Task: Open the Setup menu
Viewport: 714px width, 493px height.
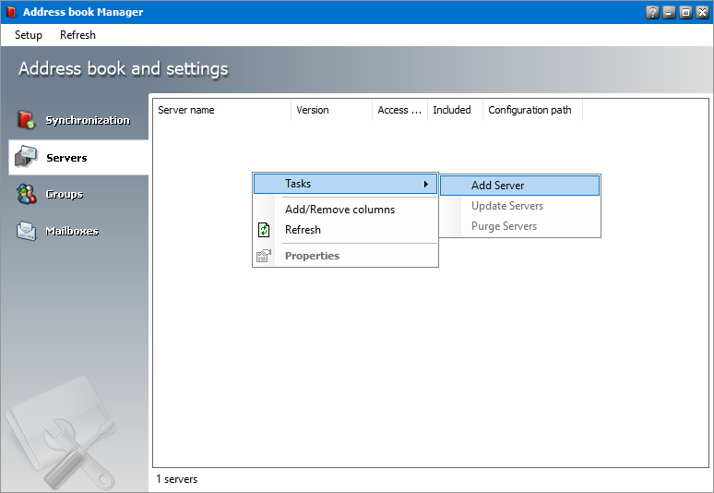Action: click(x=29, y=35)
